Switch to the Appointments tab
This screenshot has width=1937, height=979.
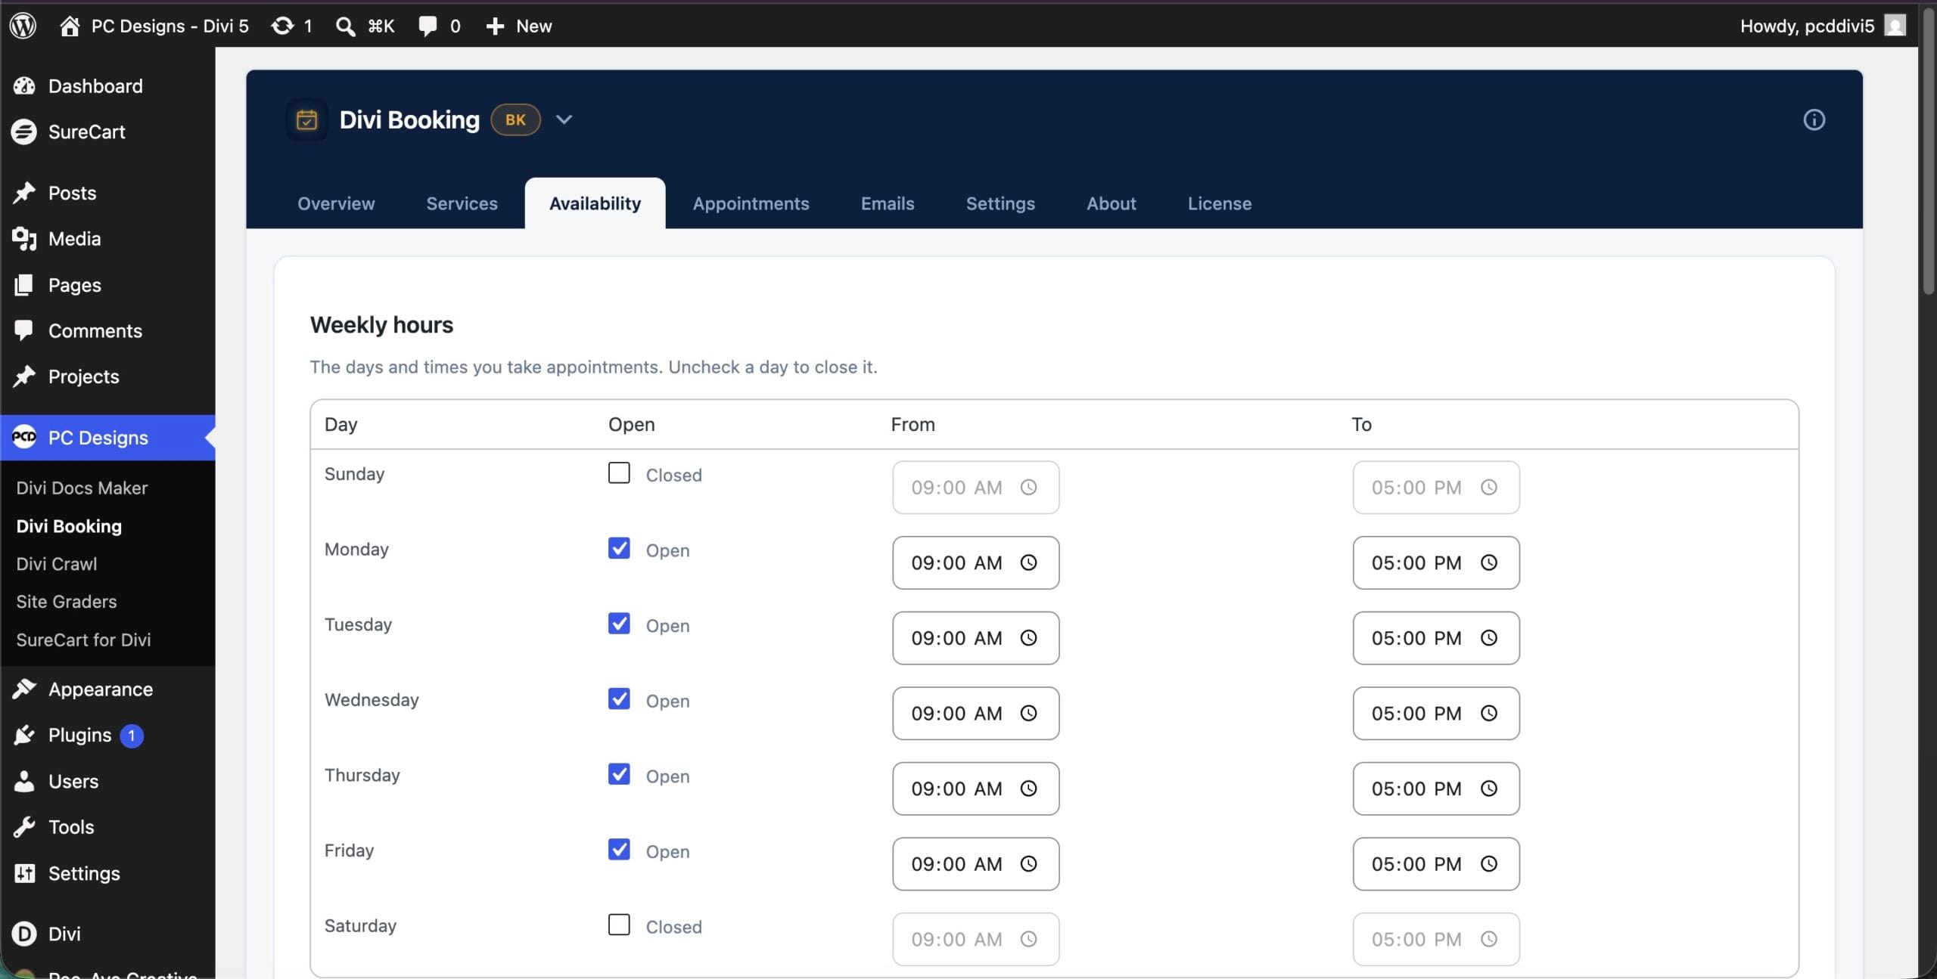point(751,203)
